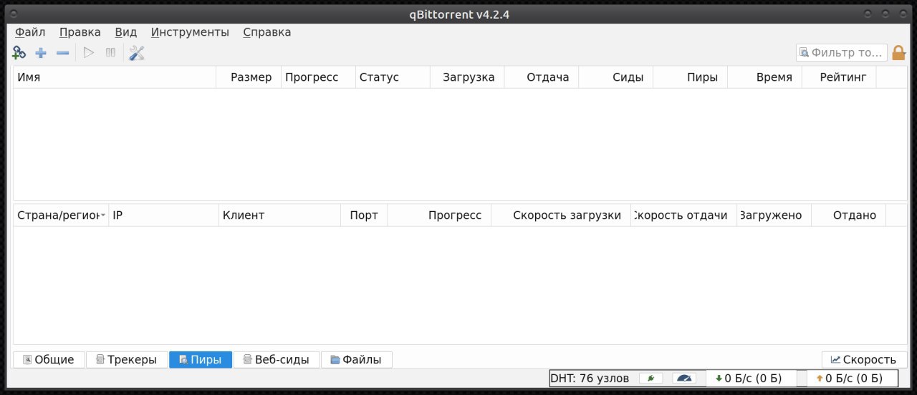
Task: Open the Правка menu
Action: [80, 32]
